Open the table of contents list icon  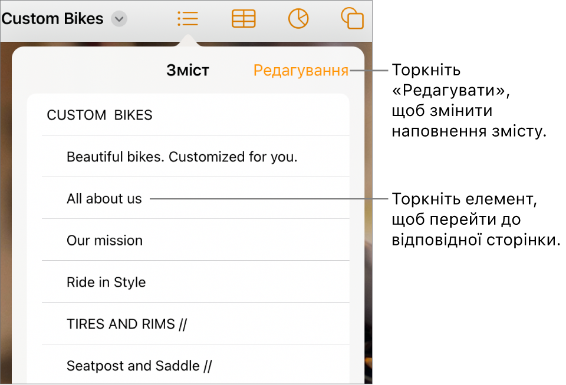coord(187,19)
